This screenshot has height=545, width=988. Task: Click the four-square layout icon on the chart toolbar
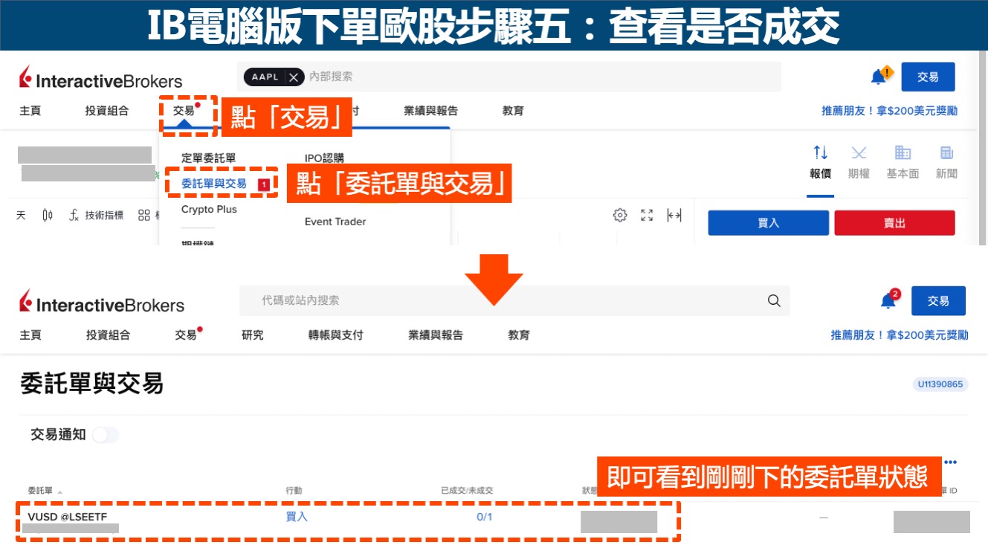point(143,216)
